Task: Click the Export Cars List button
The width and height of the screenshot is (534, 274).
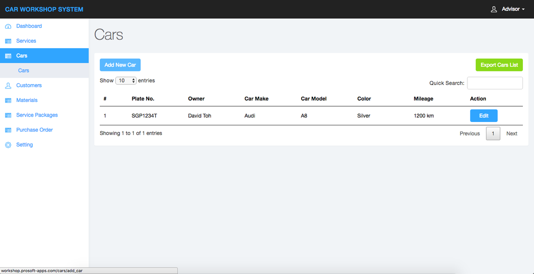Action: pyautogui.click(x=499, y=65)
